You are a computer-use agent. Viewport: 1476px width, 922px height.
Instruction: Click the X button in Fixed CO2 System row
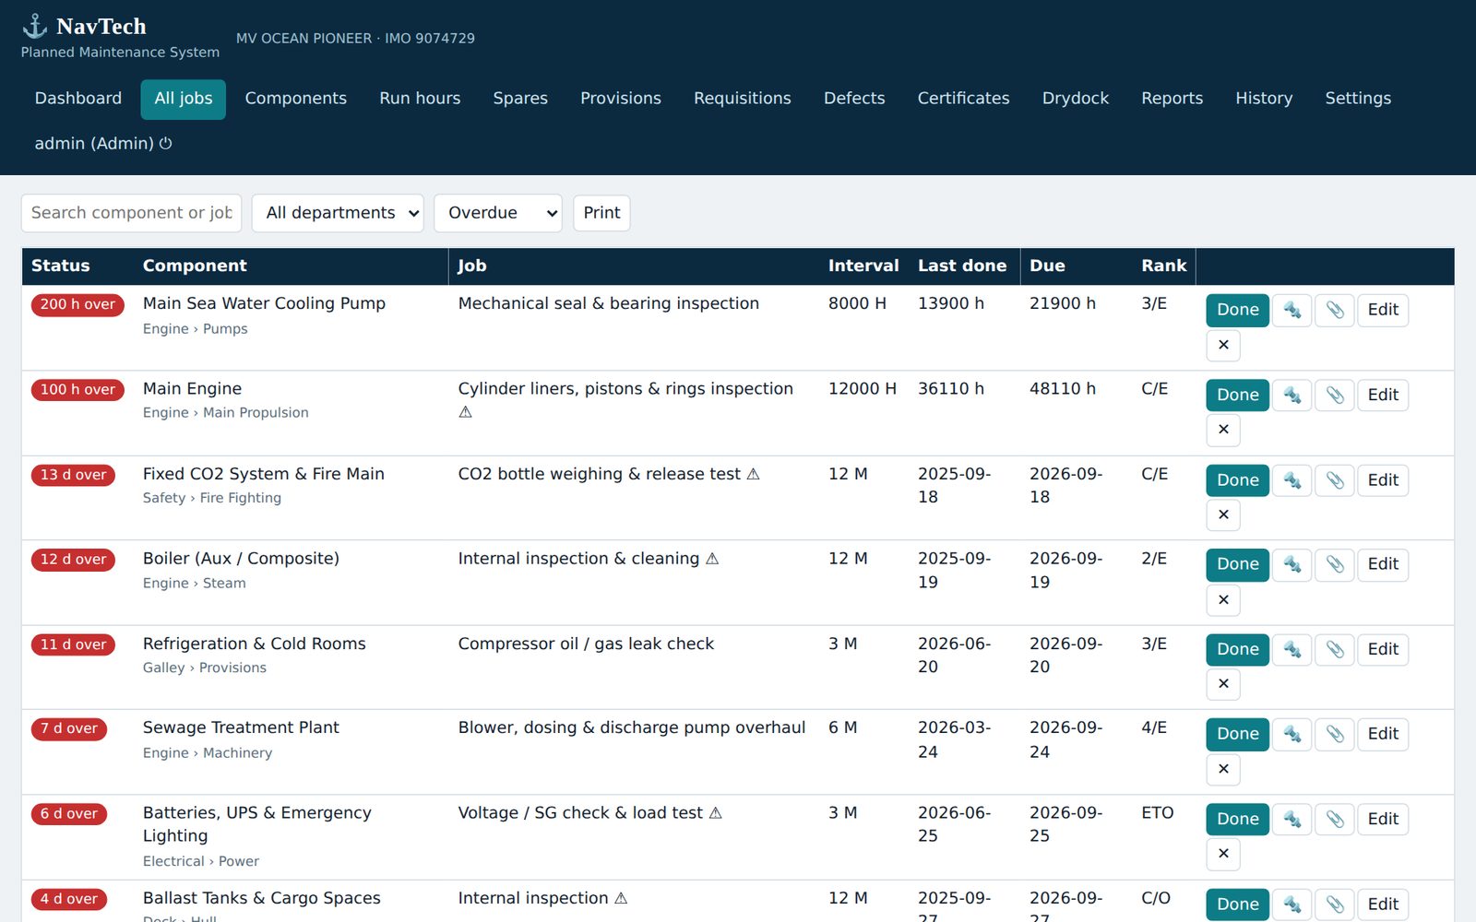(1223, 514)
